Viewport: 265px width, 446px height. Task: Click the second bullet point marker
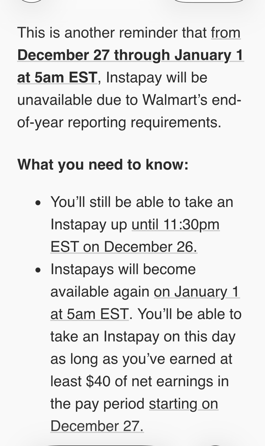[38, 270]
